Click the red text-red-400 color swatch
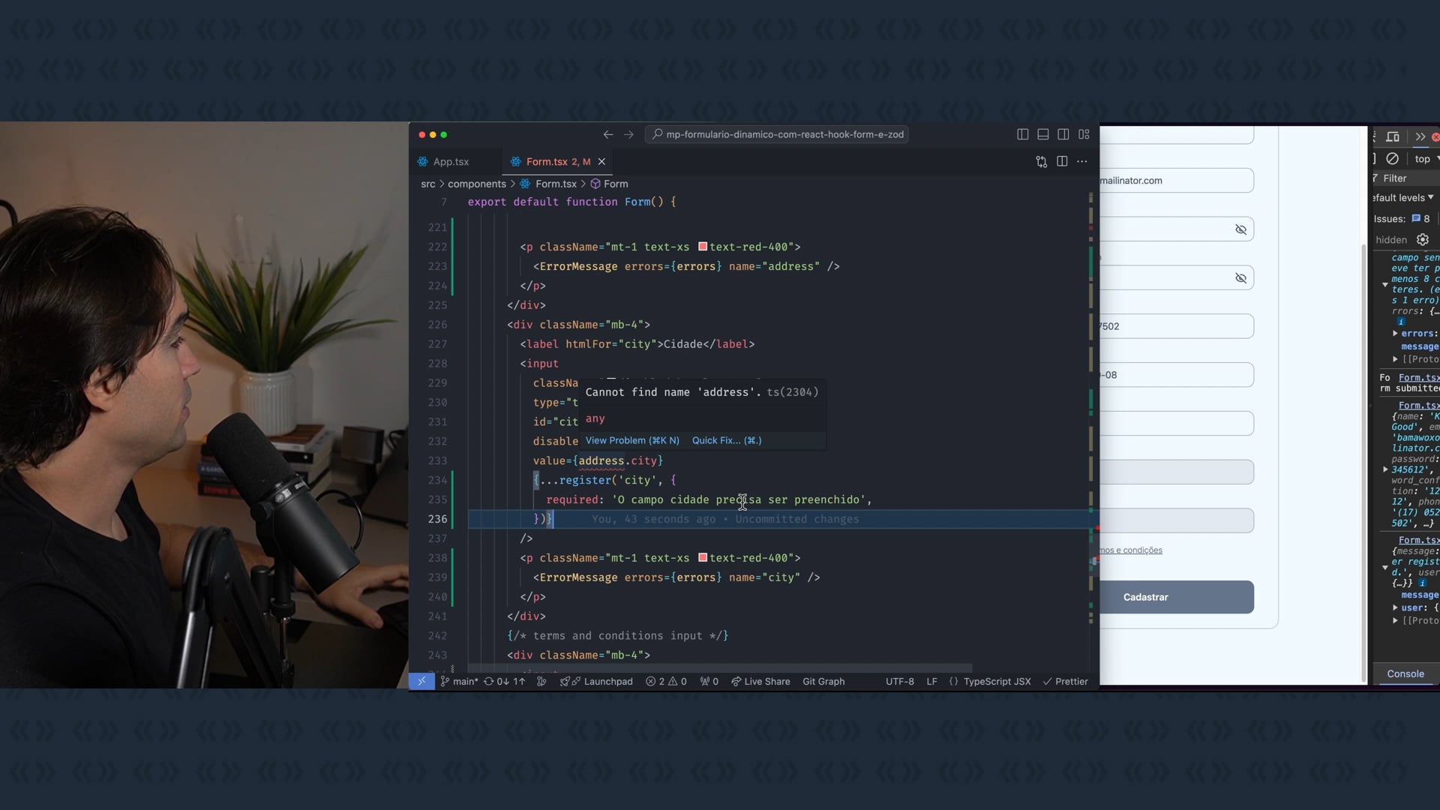This screenshot has width=1440, height=810. 703,247
